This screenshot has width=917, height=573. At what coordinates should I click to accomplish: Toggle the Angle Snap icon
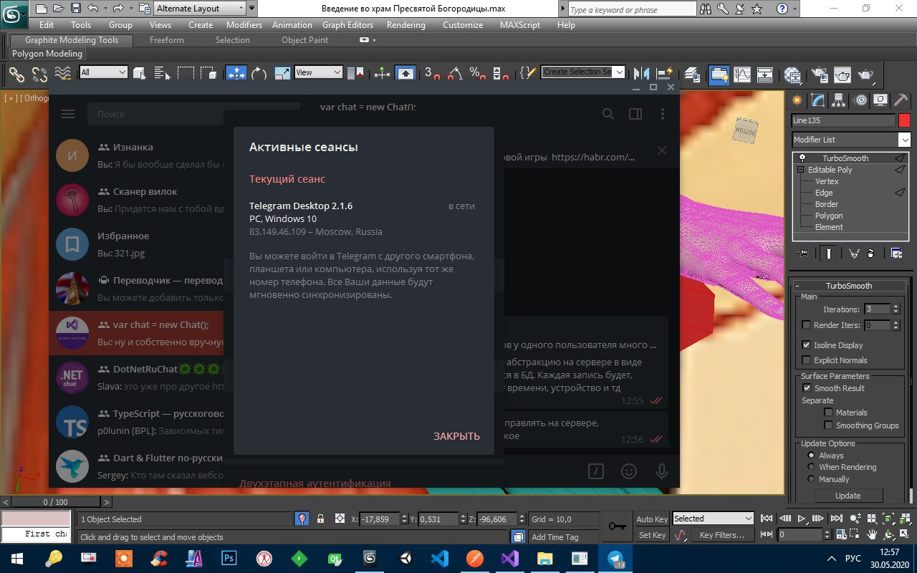455,73
